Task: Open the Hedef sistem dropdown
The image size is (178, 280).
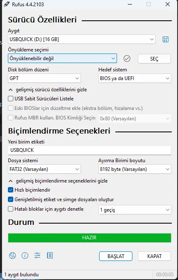Action: (134, 78)
